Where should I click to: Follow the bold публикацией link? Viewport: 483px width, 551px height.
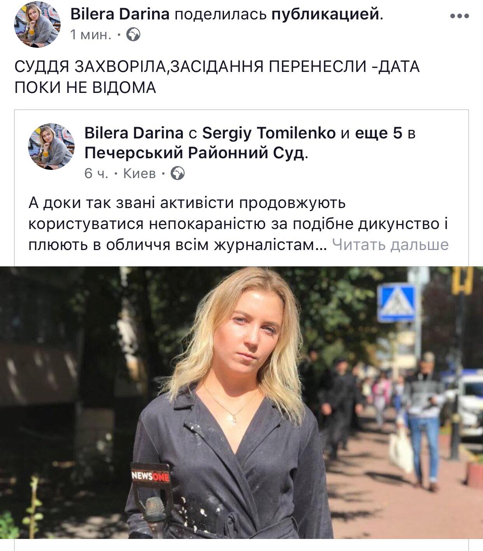click(325, 14)
